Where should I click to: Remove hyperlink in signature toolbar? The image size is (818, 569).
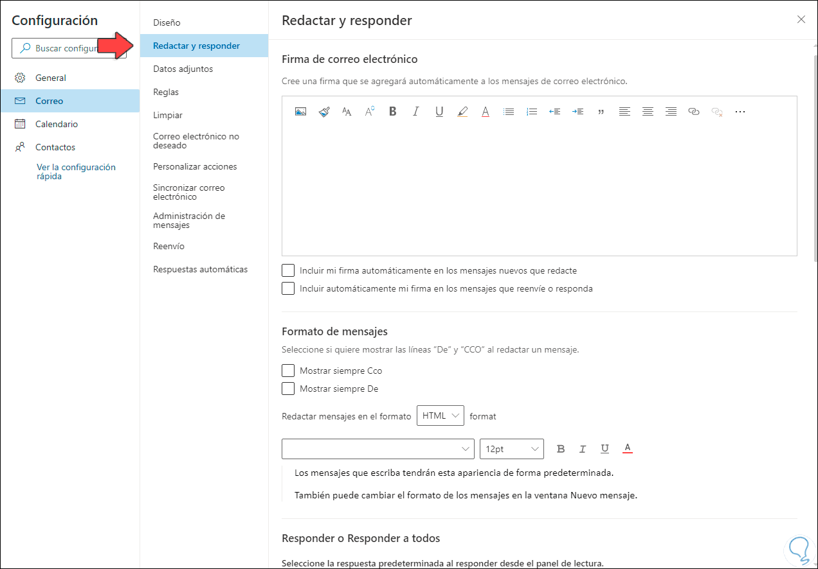[x=717, y=112]
